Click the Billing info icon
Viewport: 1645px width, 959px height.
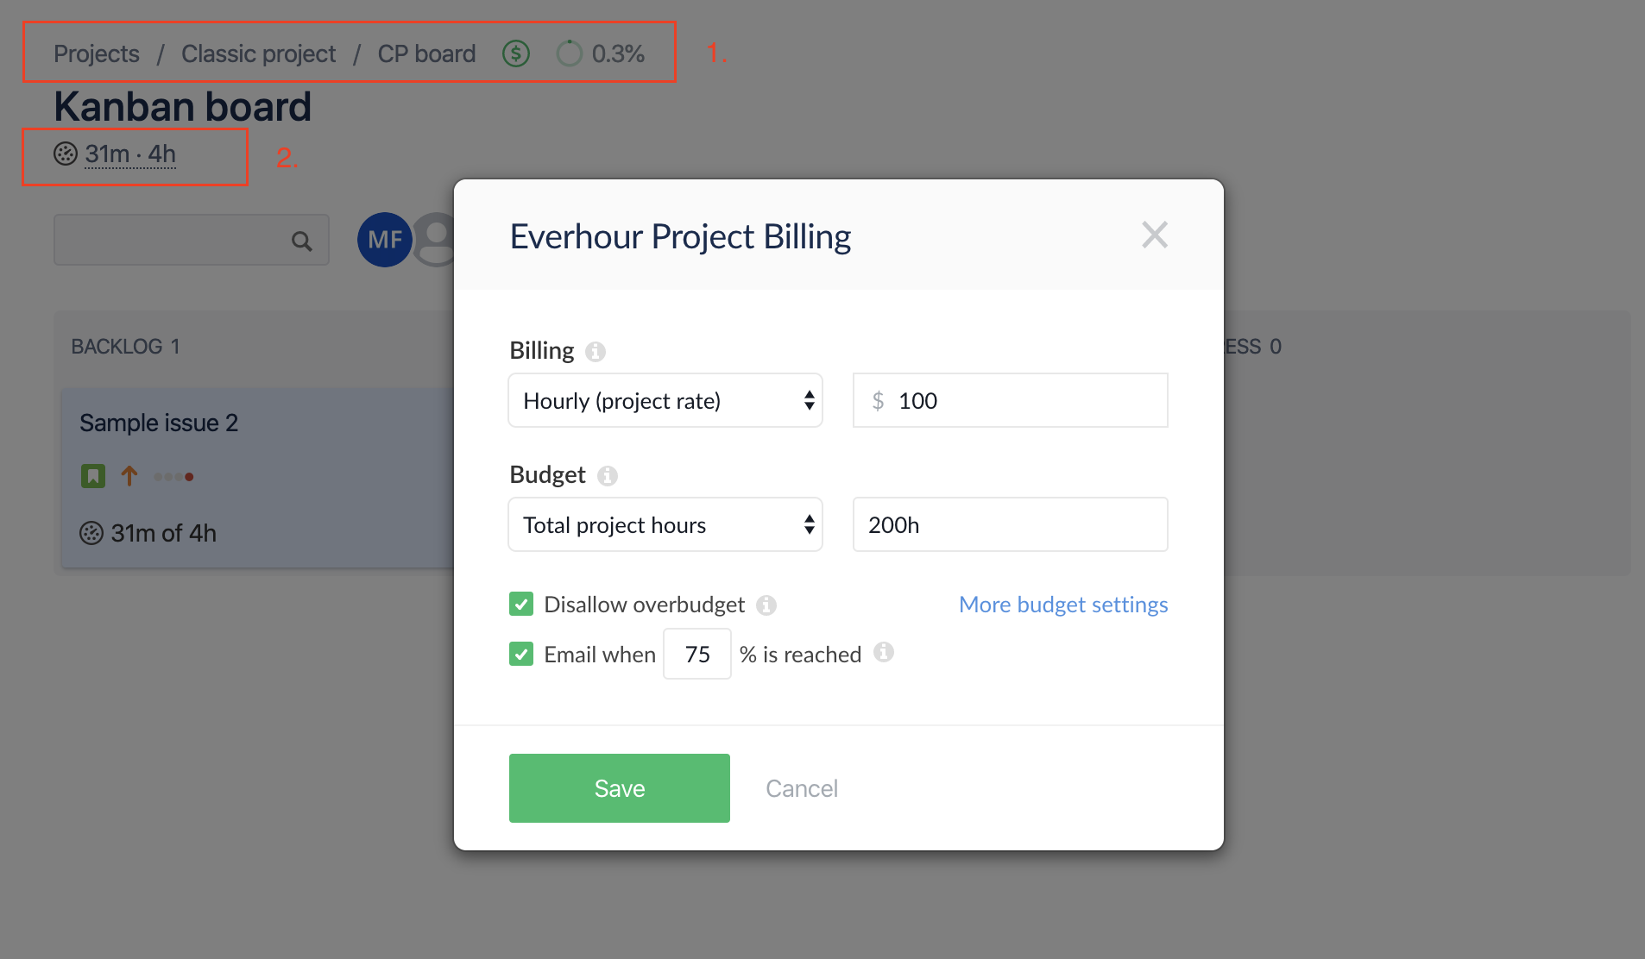(596, 352)
